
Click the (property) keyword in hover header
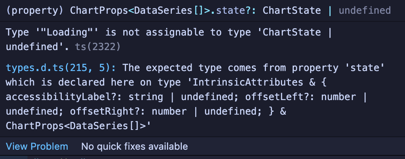(35, 10)
